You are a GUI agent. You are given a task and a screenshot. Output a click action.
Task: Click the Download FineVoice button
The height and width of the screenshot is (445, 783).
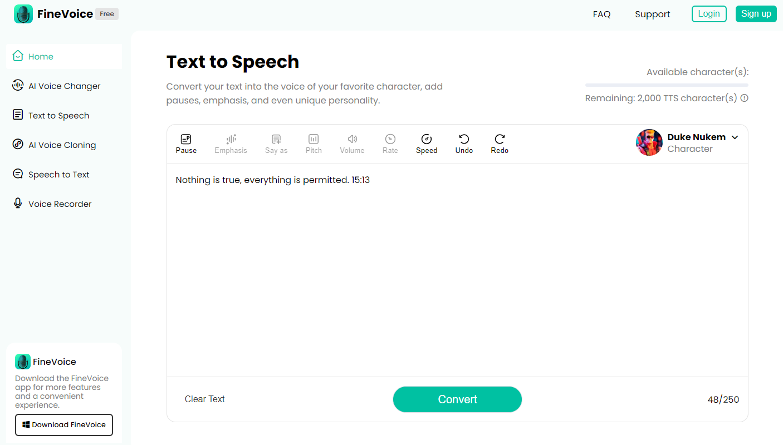pyautogui.click(x=64, y=425)
